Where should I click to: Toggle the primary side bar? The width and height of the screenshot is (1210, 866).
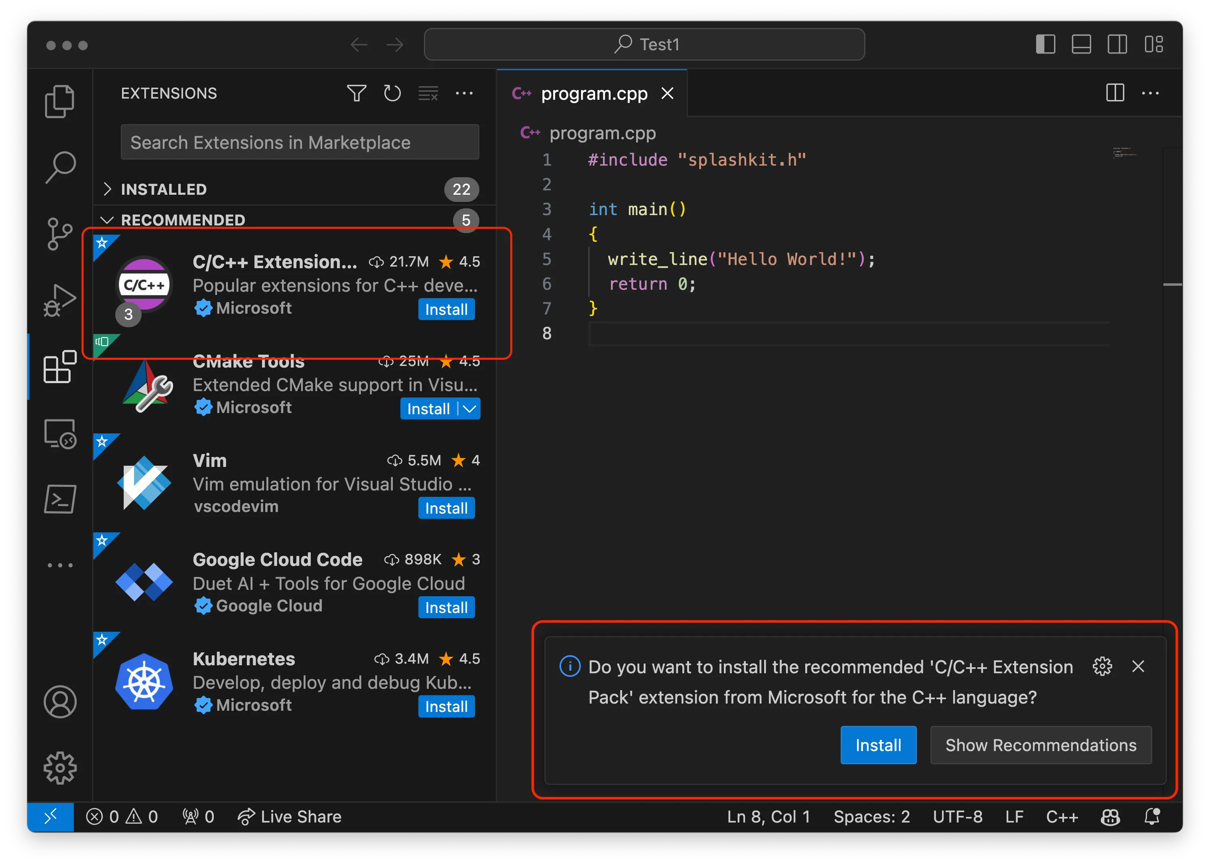pyautogui.click(x=1045, y=44)
